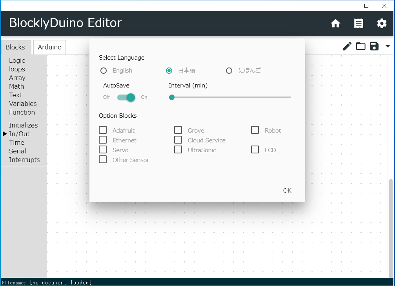
Task: Open the Interrupts block category
Action: 24,160
